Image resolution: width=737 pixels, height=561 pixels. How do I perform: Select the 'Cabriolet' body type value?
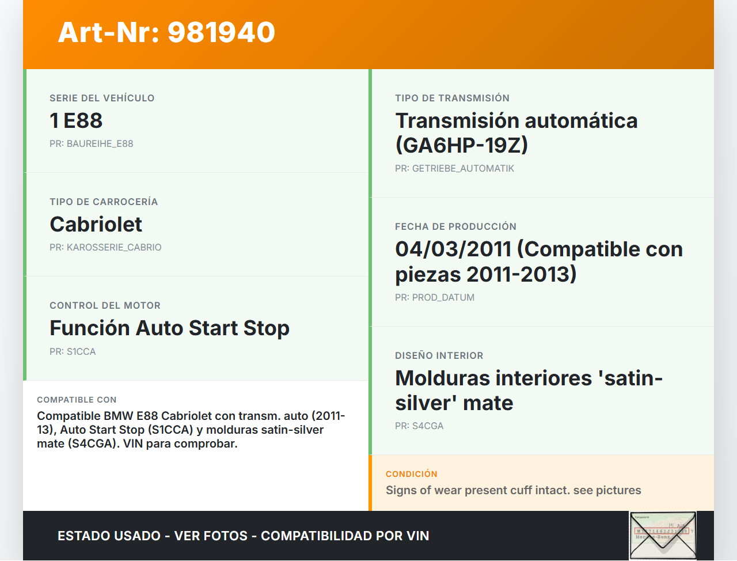click(96, 224)
